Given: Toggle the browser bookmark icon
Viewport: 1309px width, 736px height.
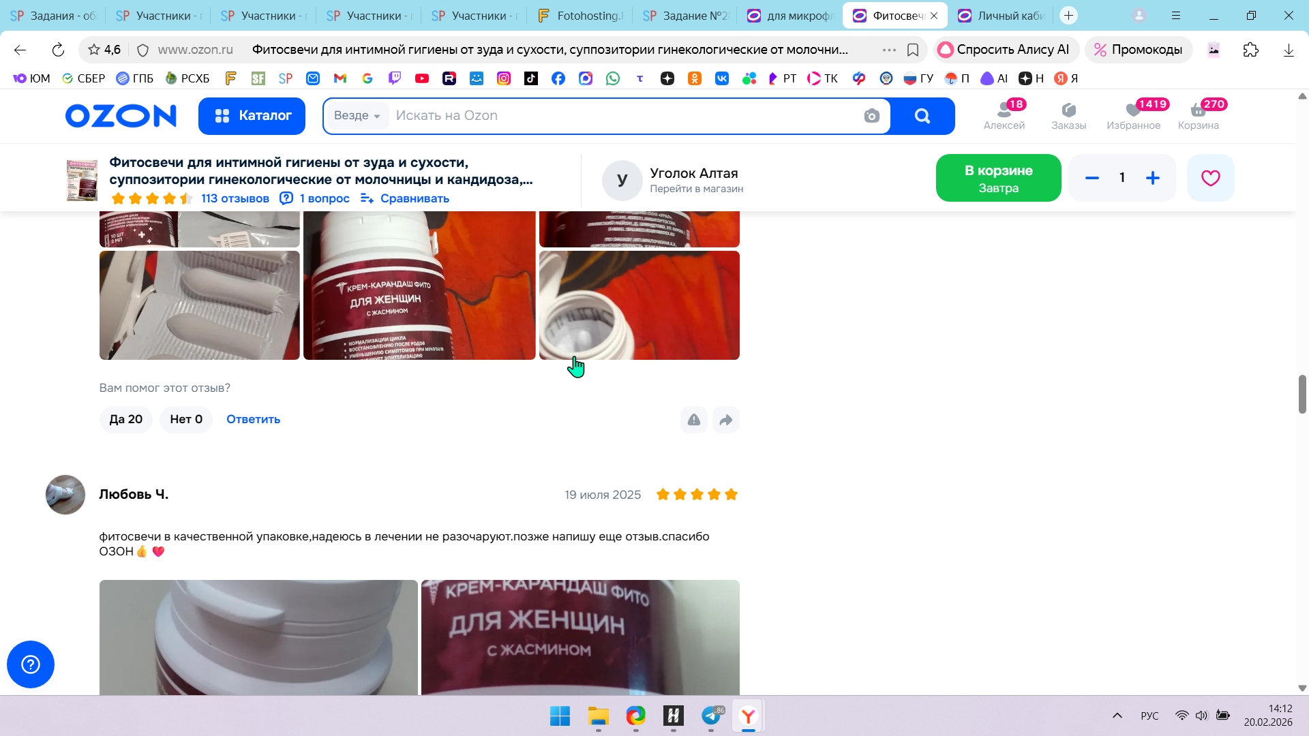Looking at the screenshot, I should point(913,50).
